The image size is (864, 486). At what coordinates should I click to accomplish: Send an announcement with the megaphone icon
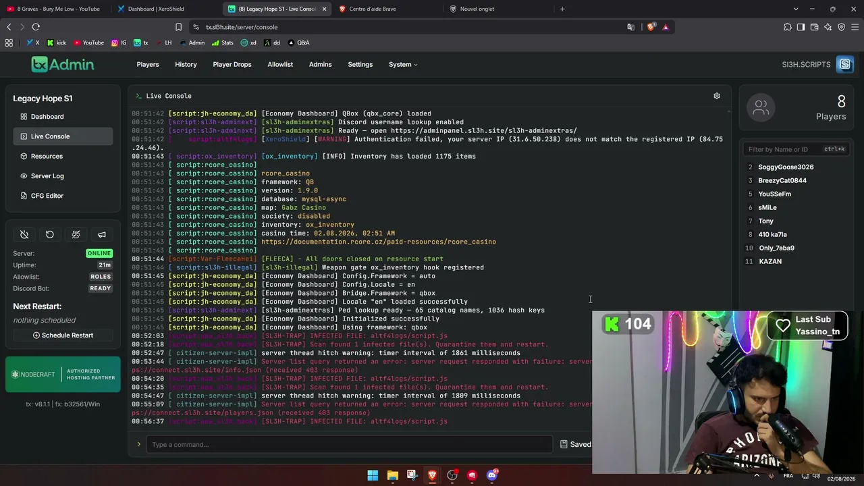click(102, 234)
